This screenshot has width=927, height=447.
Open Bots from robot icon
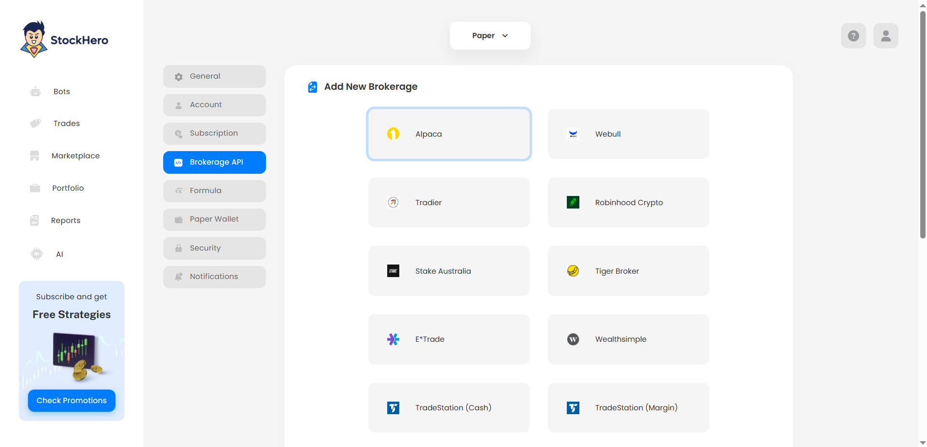click(35, 92)
